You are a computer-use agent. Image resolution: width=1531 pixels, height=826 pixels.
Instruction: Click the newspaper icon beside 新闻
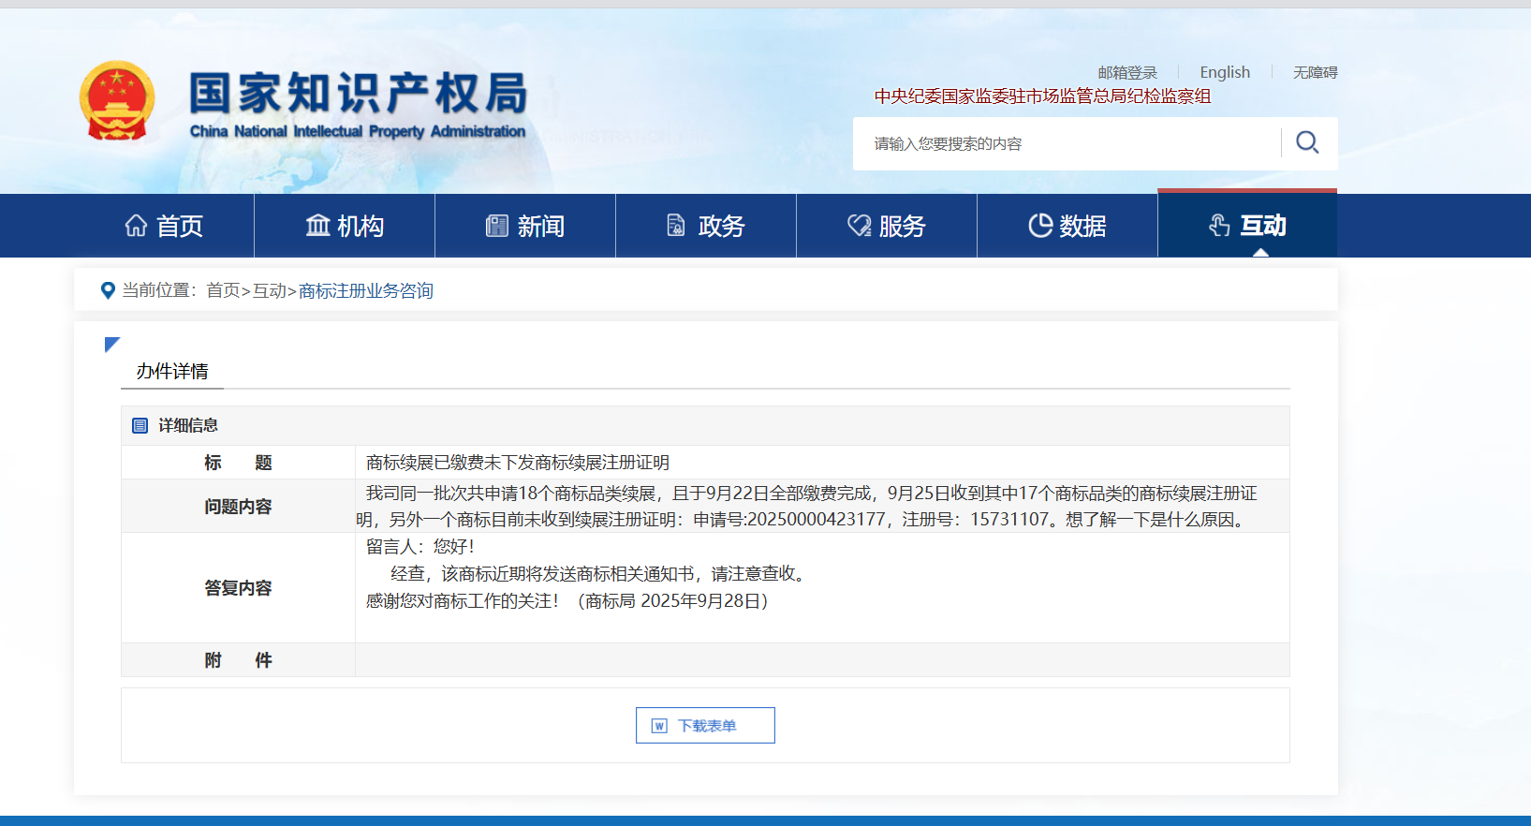[496, 226]
